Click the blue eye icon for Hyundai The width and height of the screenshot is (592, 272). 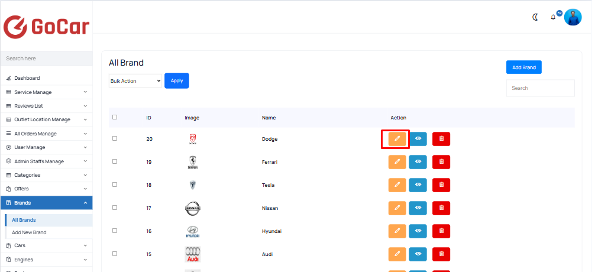point(418,231)
